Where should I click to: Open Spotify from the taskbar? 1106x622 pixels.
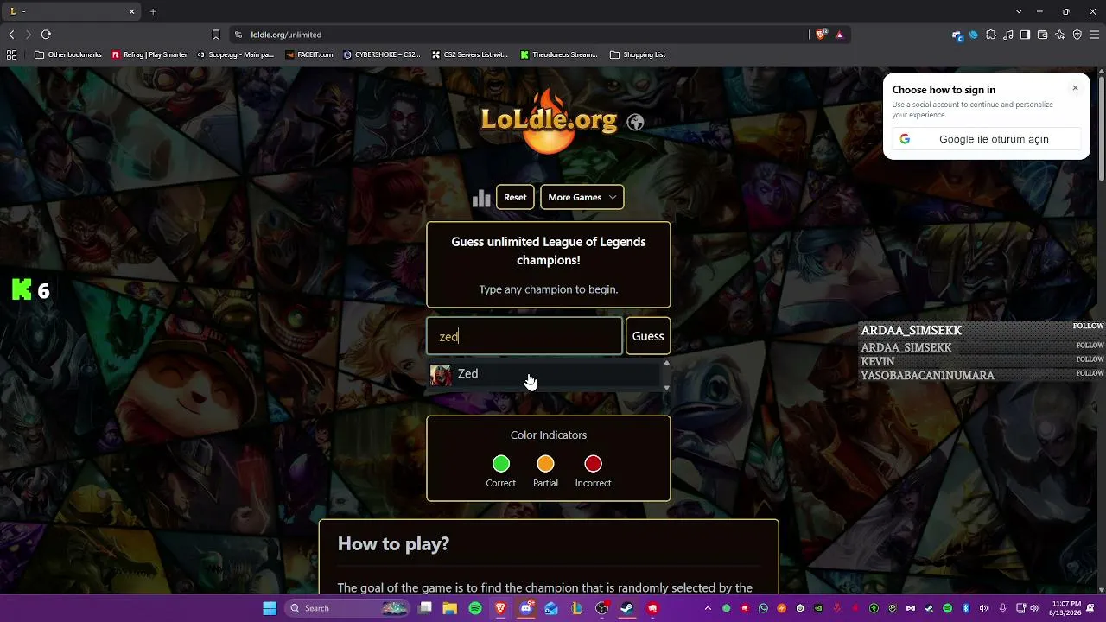click(x=475, y=608)
